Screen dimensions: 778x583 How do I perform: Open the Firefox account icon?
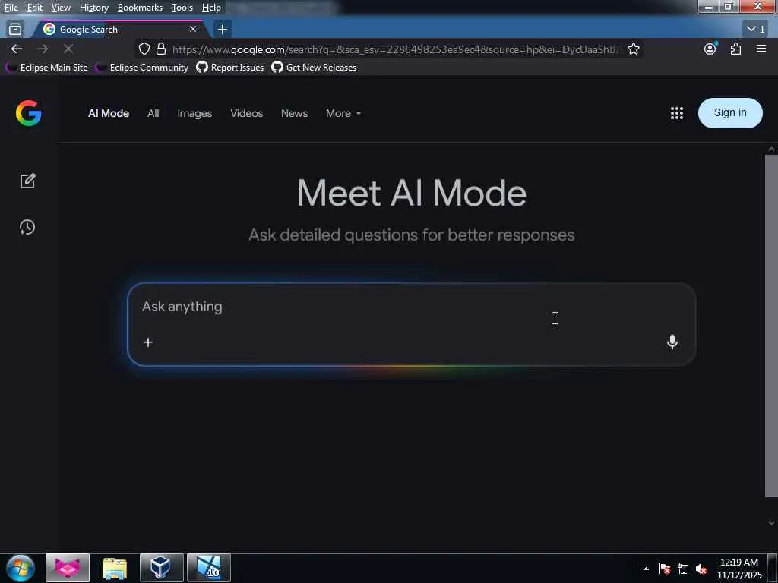coord(710,49)
